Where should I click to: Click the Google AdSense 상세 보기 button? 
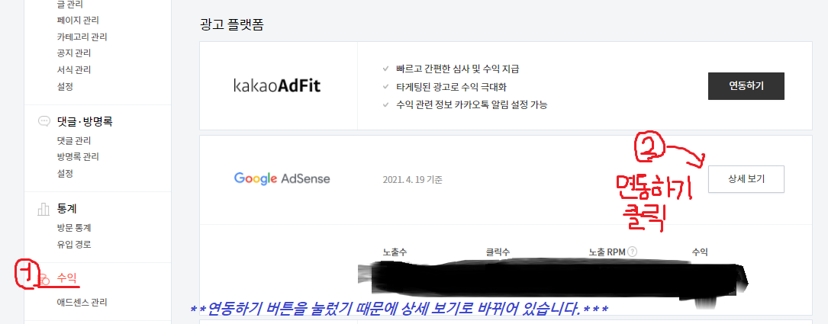click(746, 179)
